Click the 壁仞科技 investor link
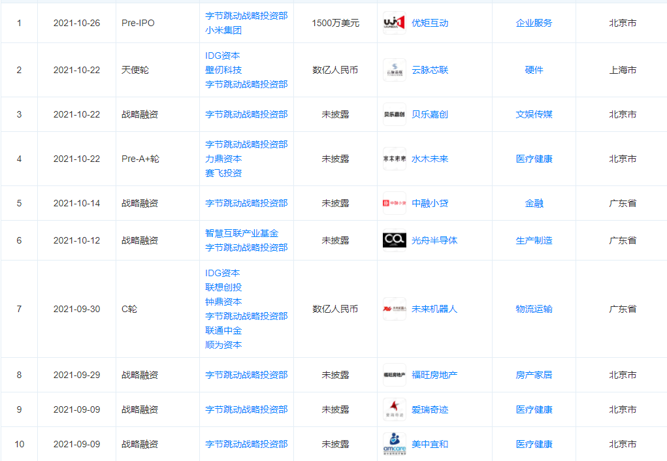 223,70
